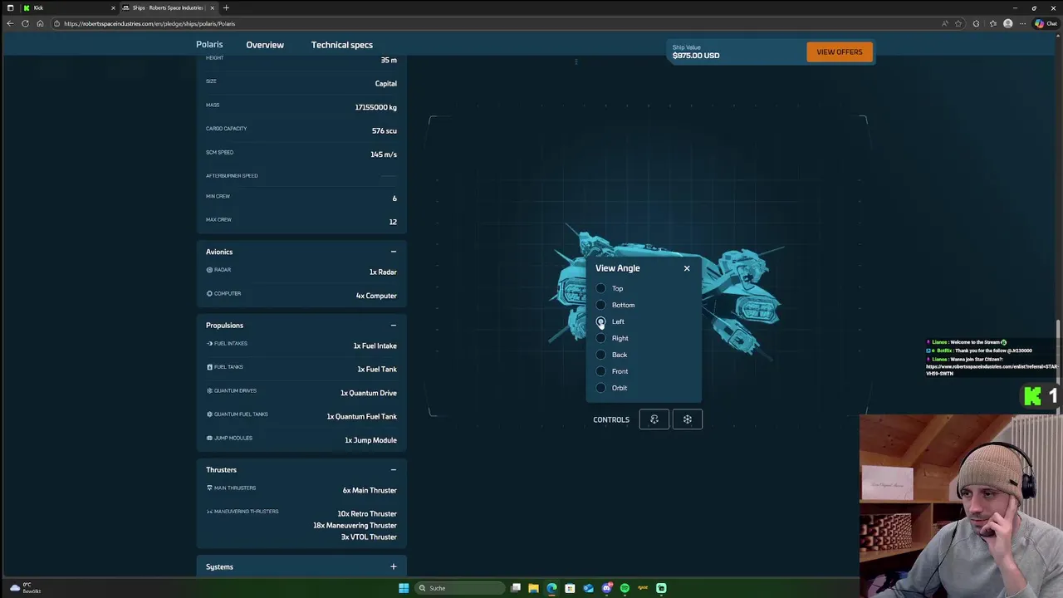Click the '576 scu' cargo capacity value
Screen dimensions: 1063x598
point(385,131)
